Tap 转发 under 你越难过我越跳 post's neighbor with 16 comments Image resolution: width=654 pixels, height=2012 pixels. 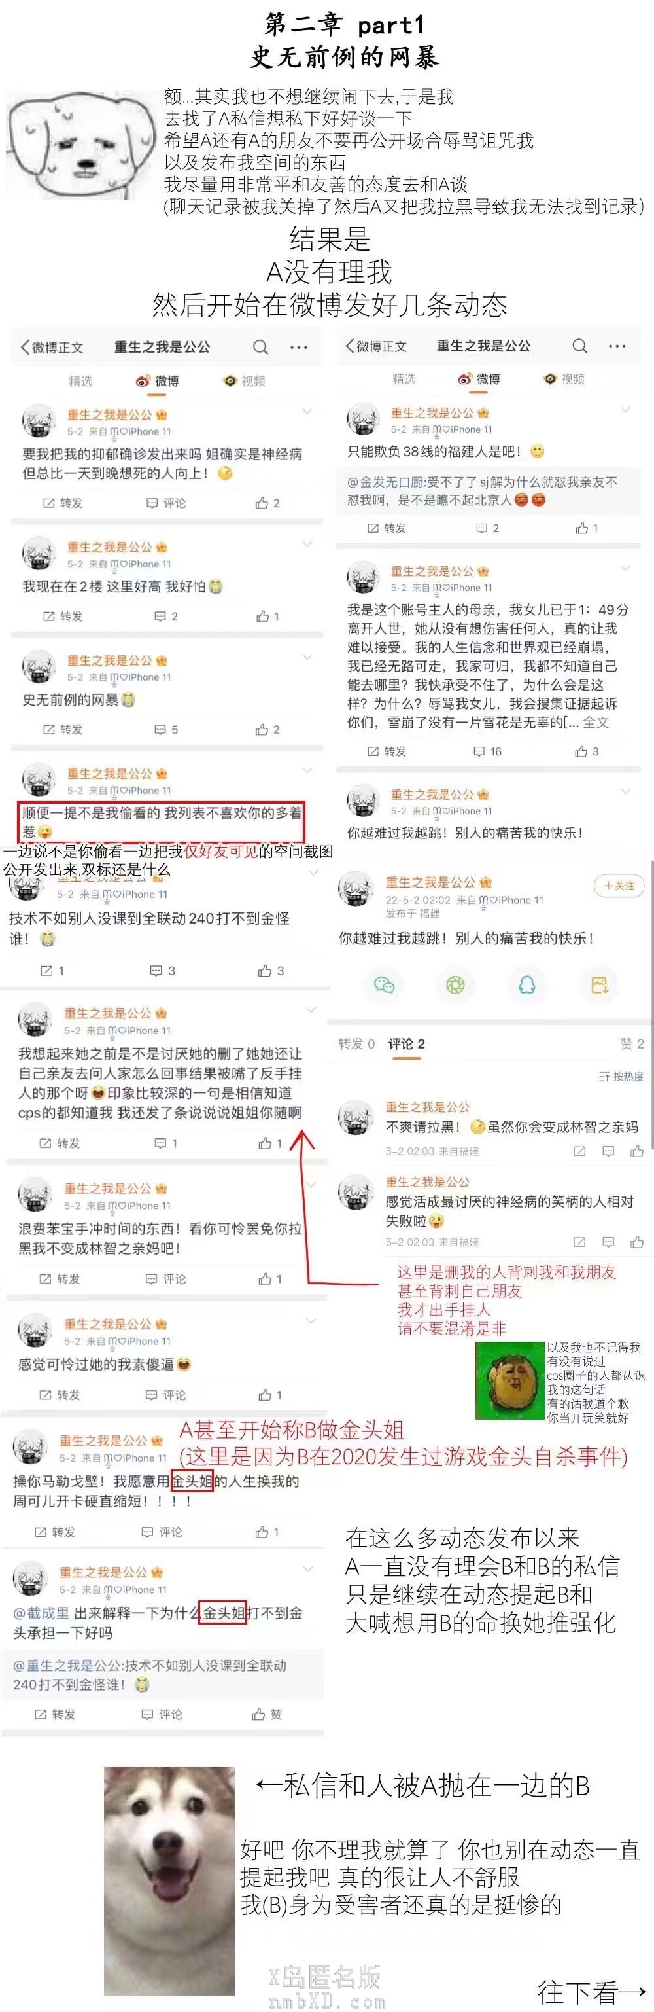click(x=387, y=751)
